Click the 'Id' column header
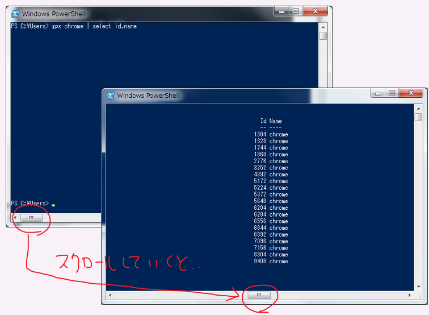Image resolution: width=429 pixels, height=315 pixels. [263, 121]
